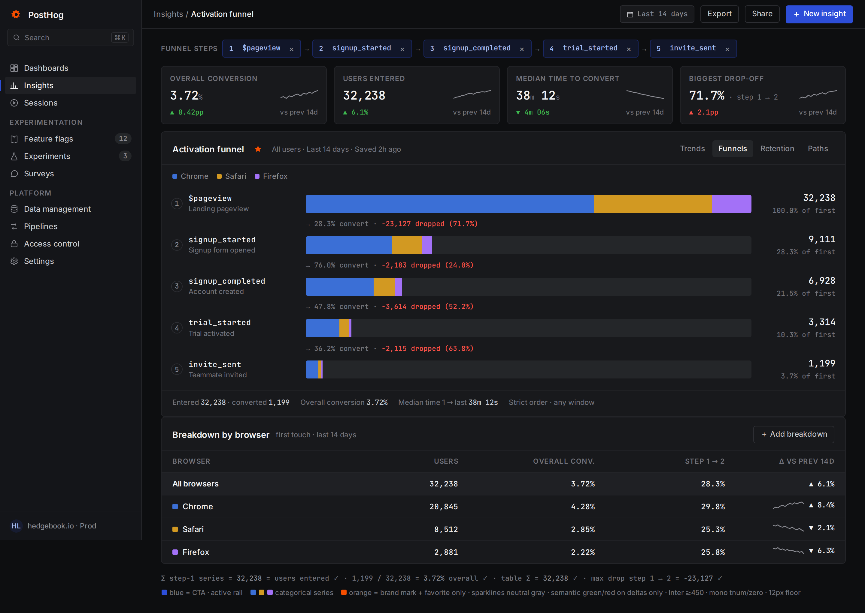Screen dimensions: 865x613
Task: Go to Feature flags page
Action: click(x=71, y=139)
